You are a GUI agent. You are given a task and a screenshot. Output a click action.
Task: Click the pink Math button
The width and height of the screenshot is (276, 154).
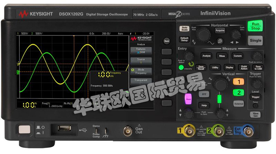click(x=188, y=99)
